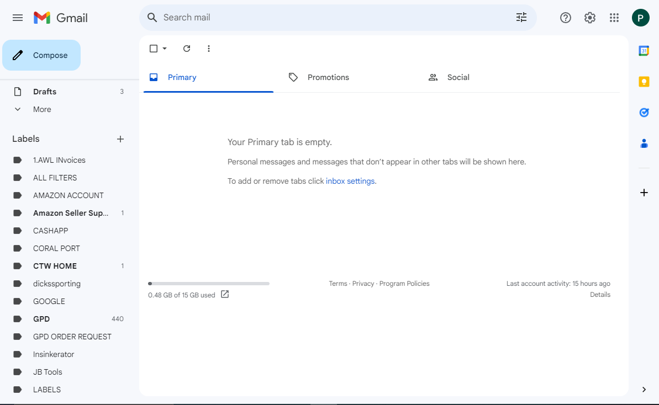Click the Labels section heading
Screen dimensions: 659x405
pyautogui.click(x=25, y=139)
